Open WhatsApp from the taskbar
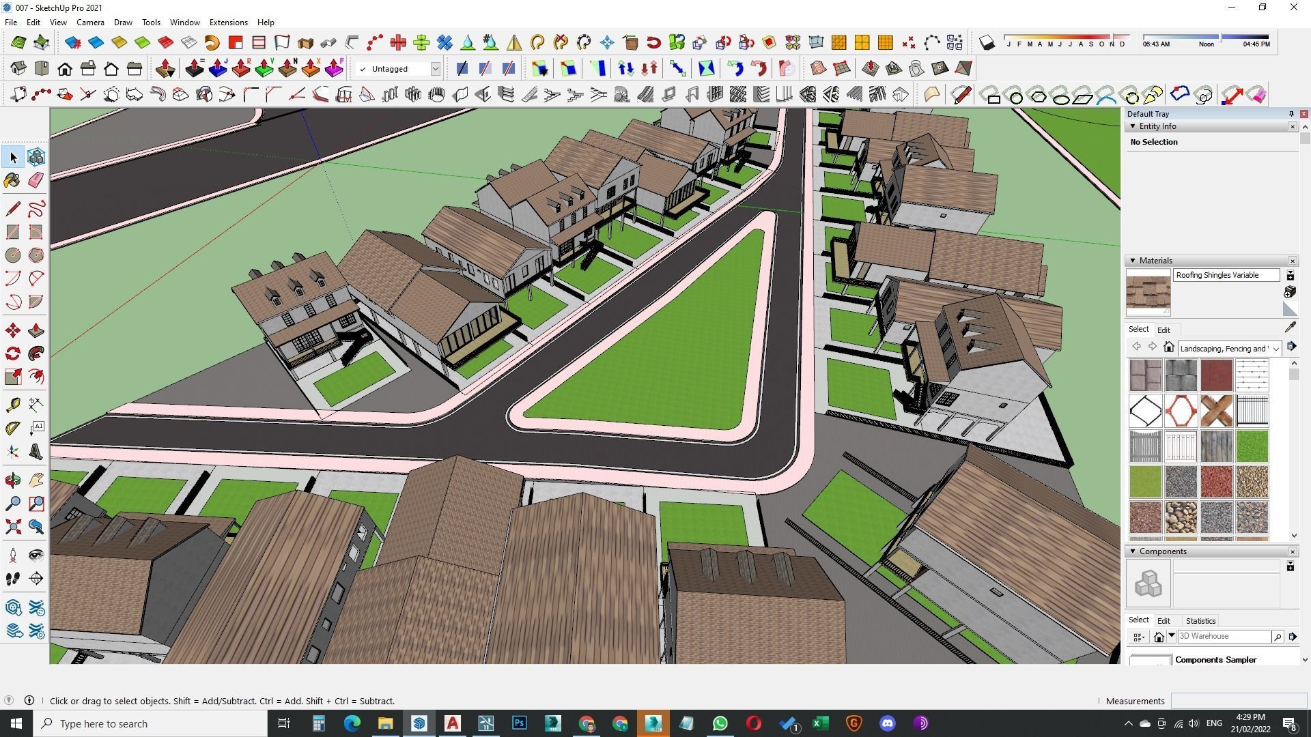 coord(720,723)
